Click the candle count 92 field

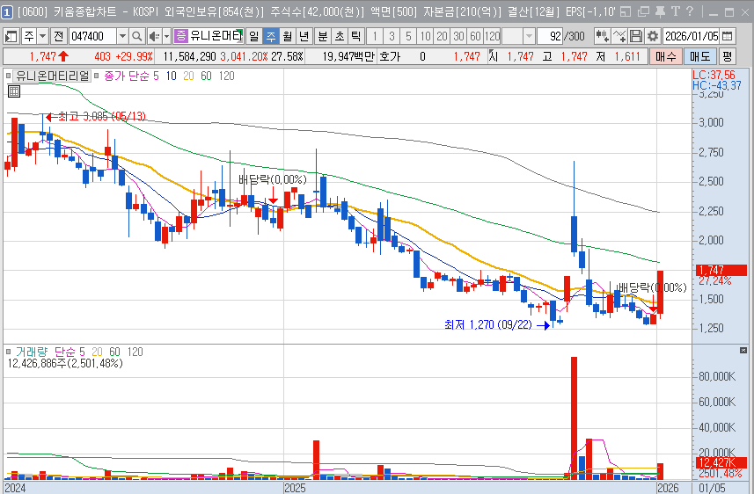coord(550,36)
